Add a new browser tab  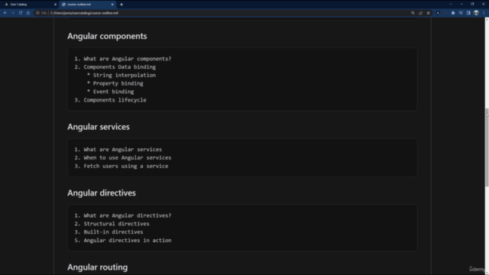pyautogui.click(x=121, y=5)
